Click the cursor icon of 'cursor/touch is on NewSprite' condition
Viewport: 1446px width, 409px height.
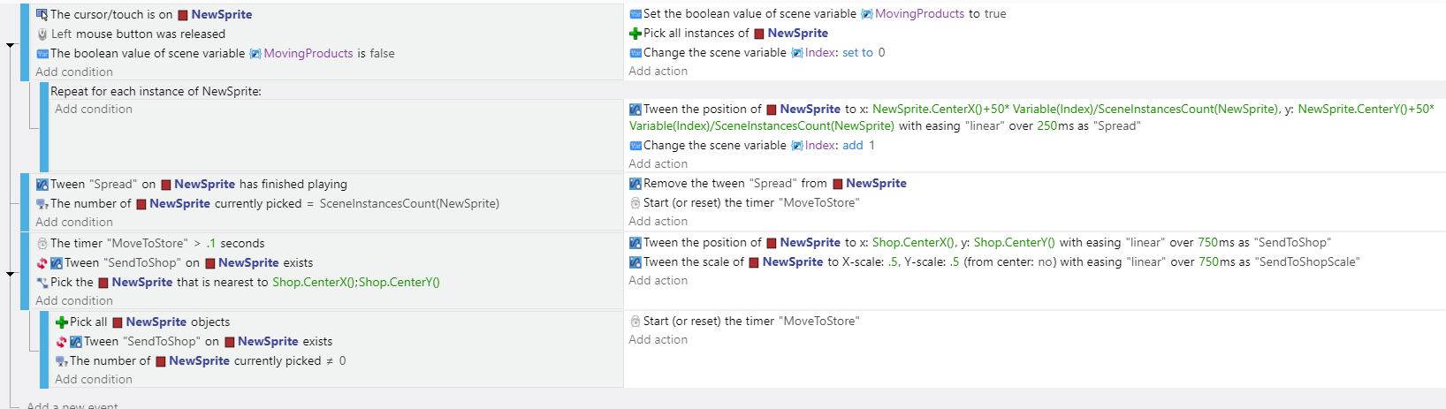click(x=42, y=14)
